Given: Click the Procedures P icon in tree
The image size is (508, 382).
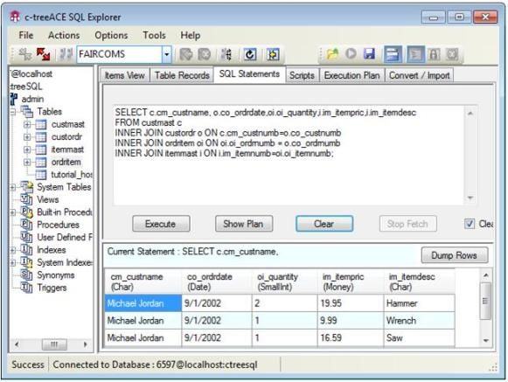Looking at the screenshot, I should (26, 224).
